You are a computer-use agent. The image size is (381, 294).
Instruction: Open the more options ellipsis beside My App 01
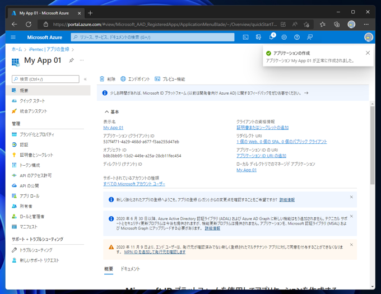[x=82, y=60]
